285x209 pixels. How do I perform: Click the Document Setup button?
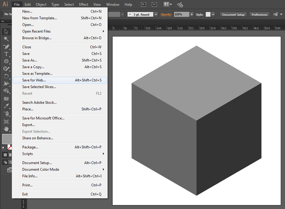[x=233, y=14]
